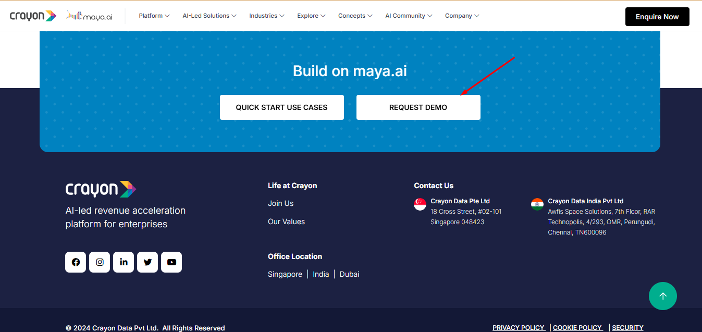Click the 18 Cross Street Singapore address
The width and height of the screenshot is (702, 332).
[x=466, y=217]
